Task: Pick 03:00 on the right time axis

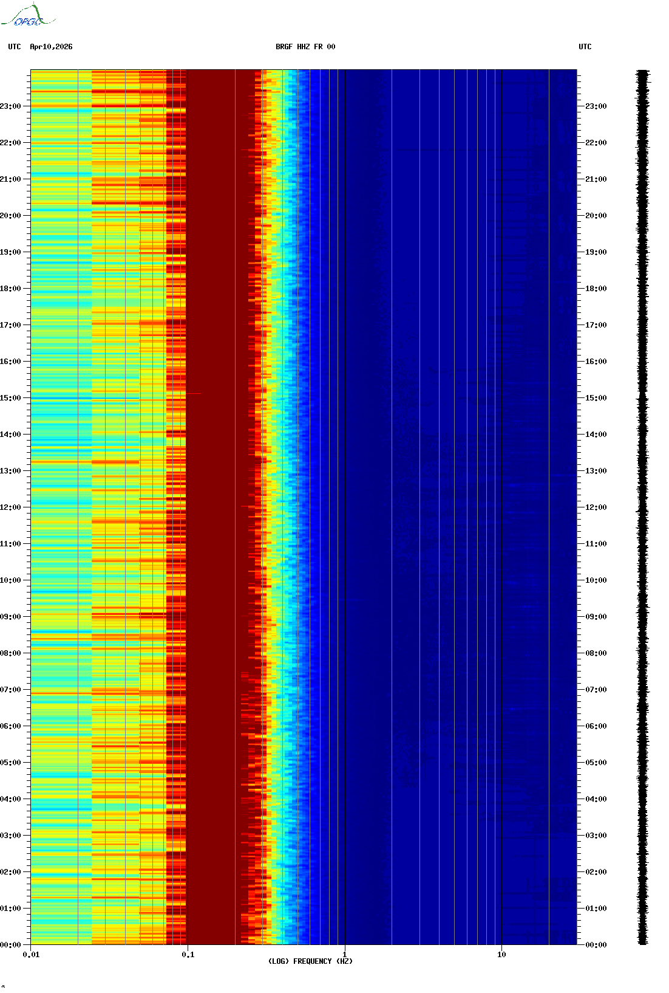Action: [x=596, y=836]
